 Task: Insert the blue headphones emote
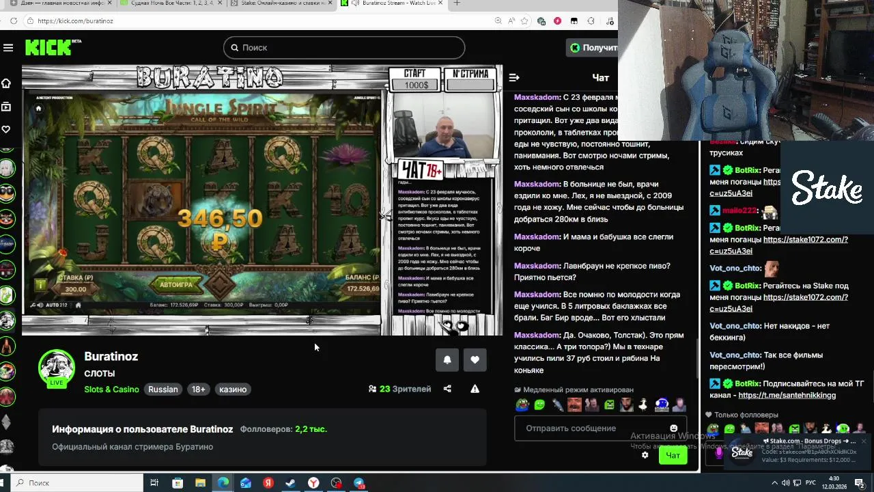point(661,405)
